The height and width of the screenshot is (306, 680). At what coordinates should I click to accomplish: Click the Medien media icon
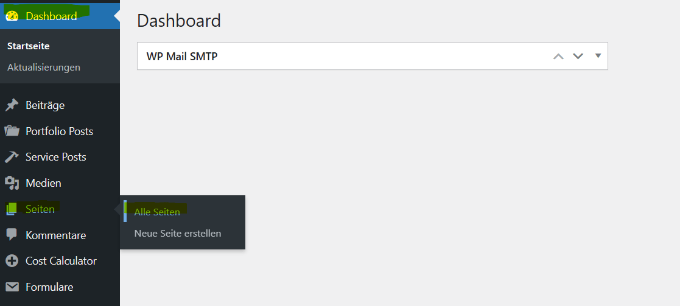12,183
